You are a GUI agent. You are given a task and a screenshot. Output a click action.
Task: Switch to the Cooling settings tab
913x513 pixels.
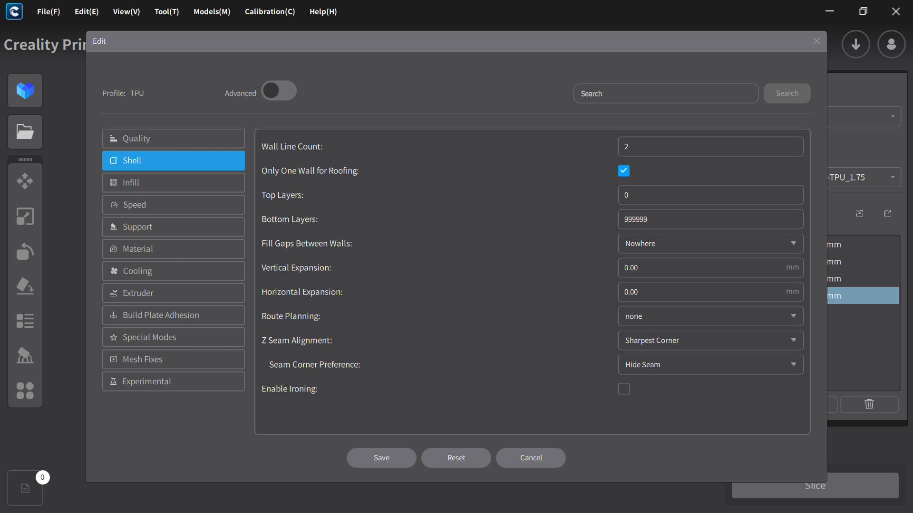174,271
